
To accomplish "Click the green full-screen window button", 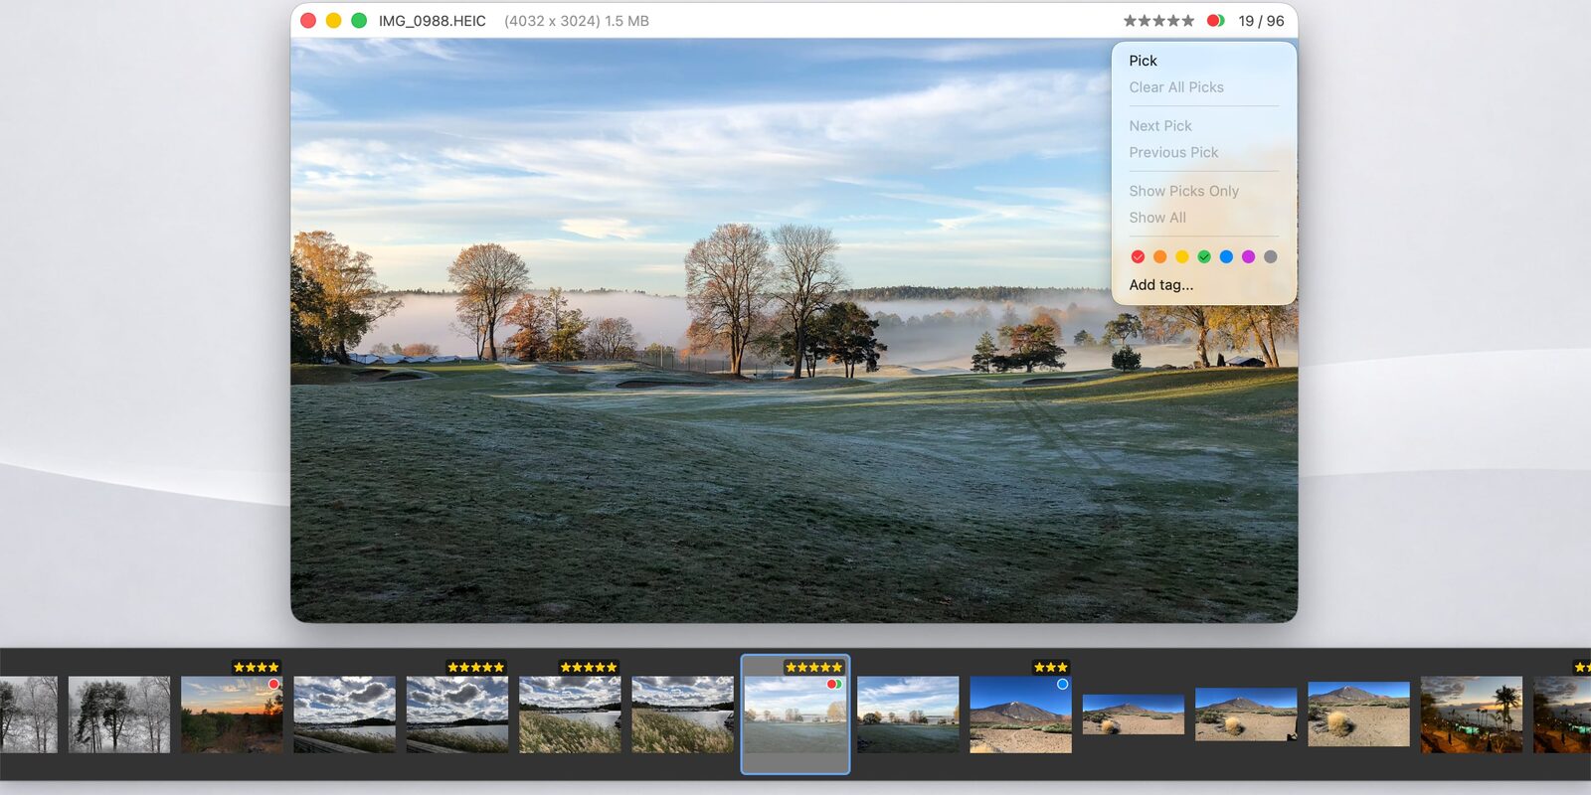I will pos(359,21).
